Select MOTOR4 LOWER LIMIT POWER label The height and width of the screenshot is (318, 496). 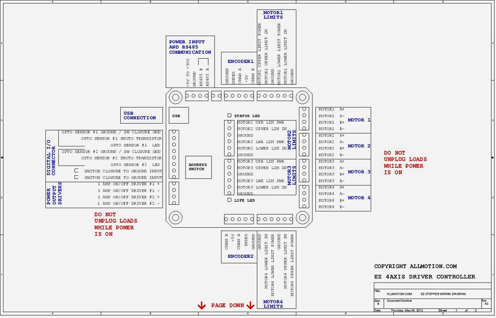pyautogui.click(x=273, y=265)
